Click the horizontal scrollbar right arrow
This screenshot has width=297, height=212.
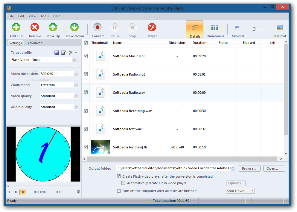pos(281,159)
